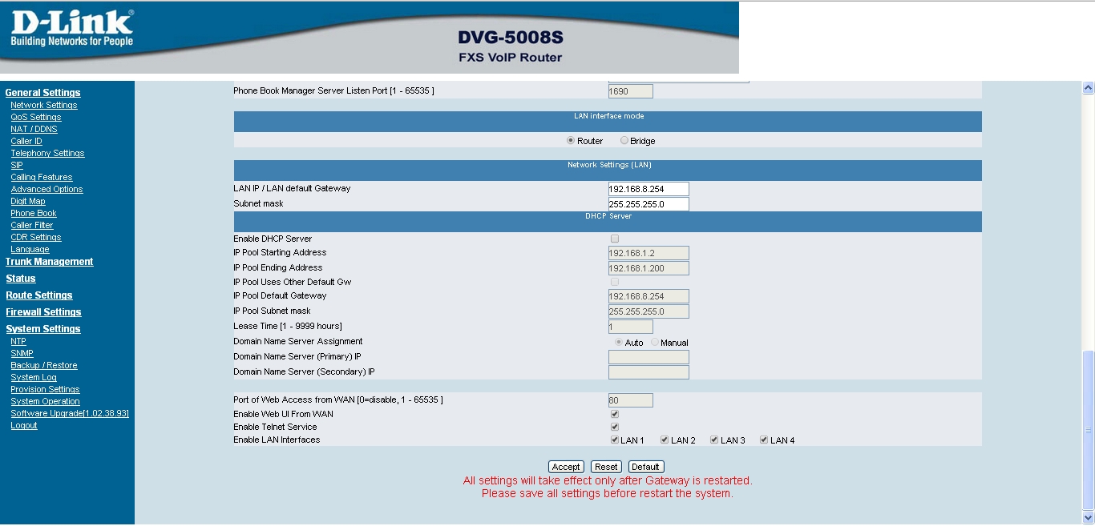Click the Logout link
This screenshot has width=1095, height=526.
tap(24, 425)
